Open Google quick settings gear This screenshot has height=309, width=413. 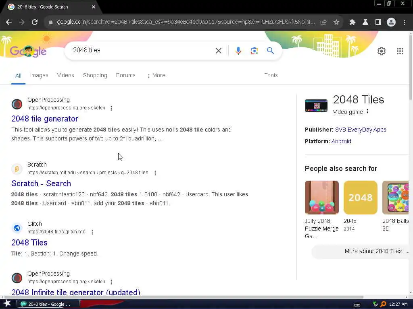[x=382, y=51]
